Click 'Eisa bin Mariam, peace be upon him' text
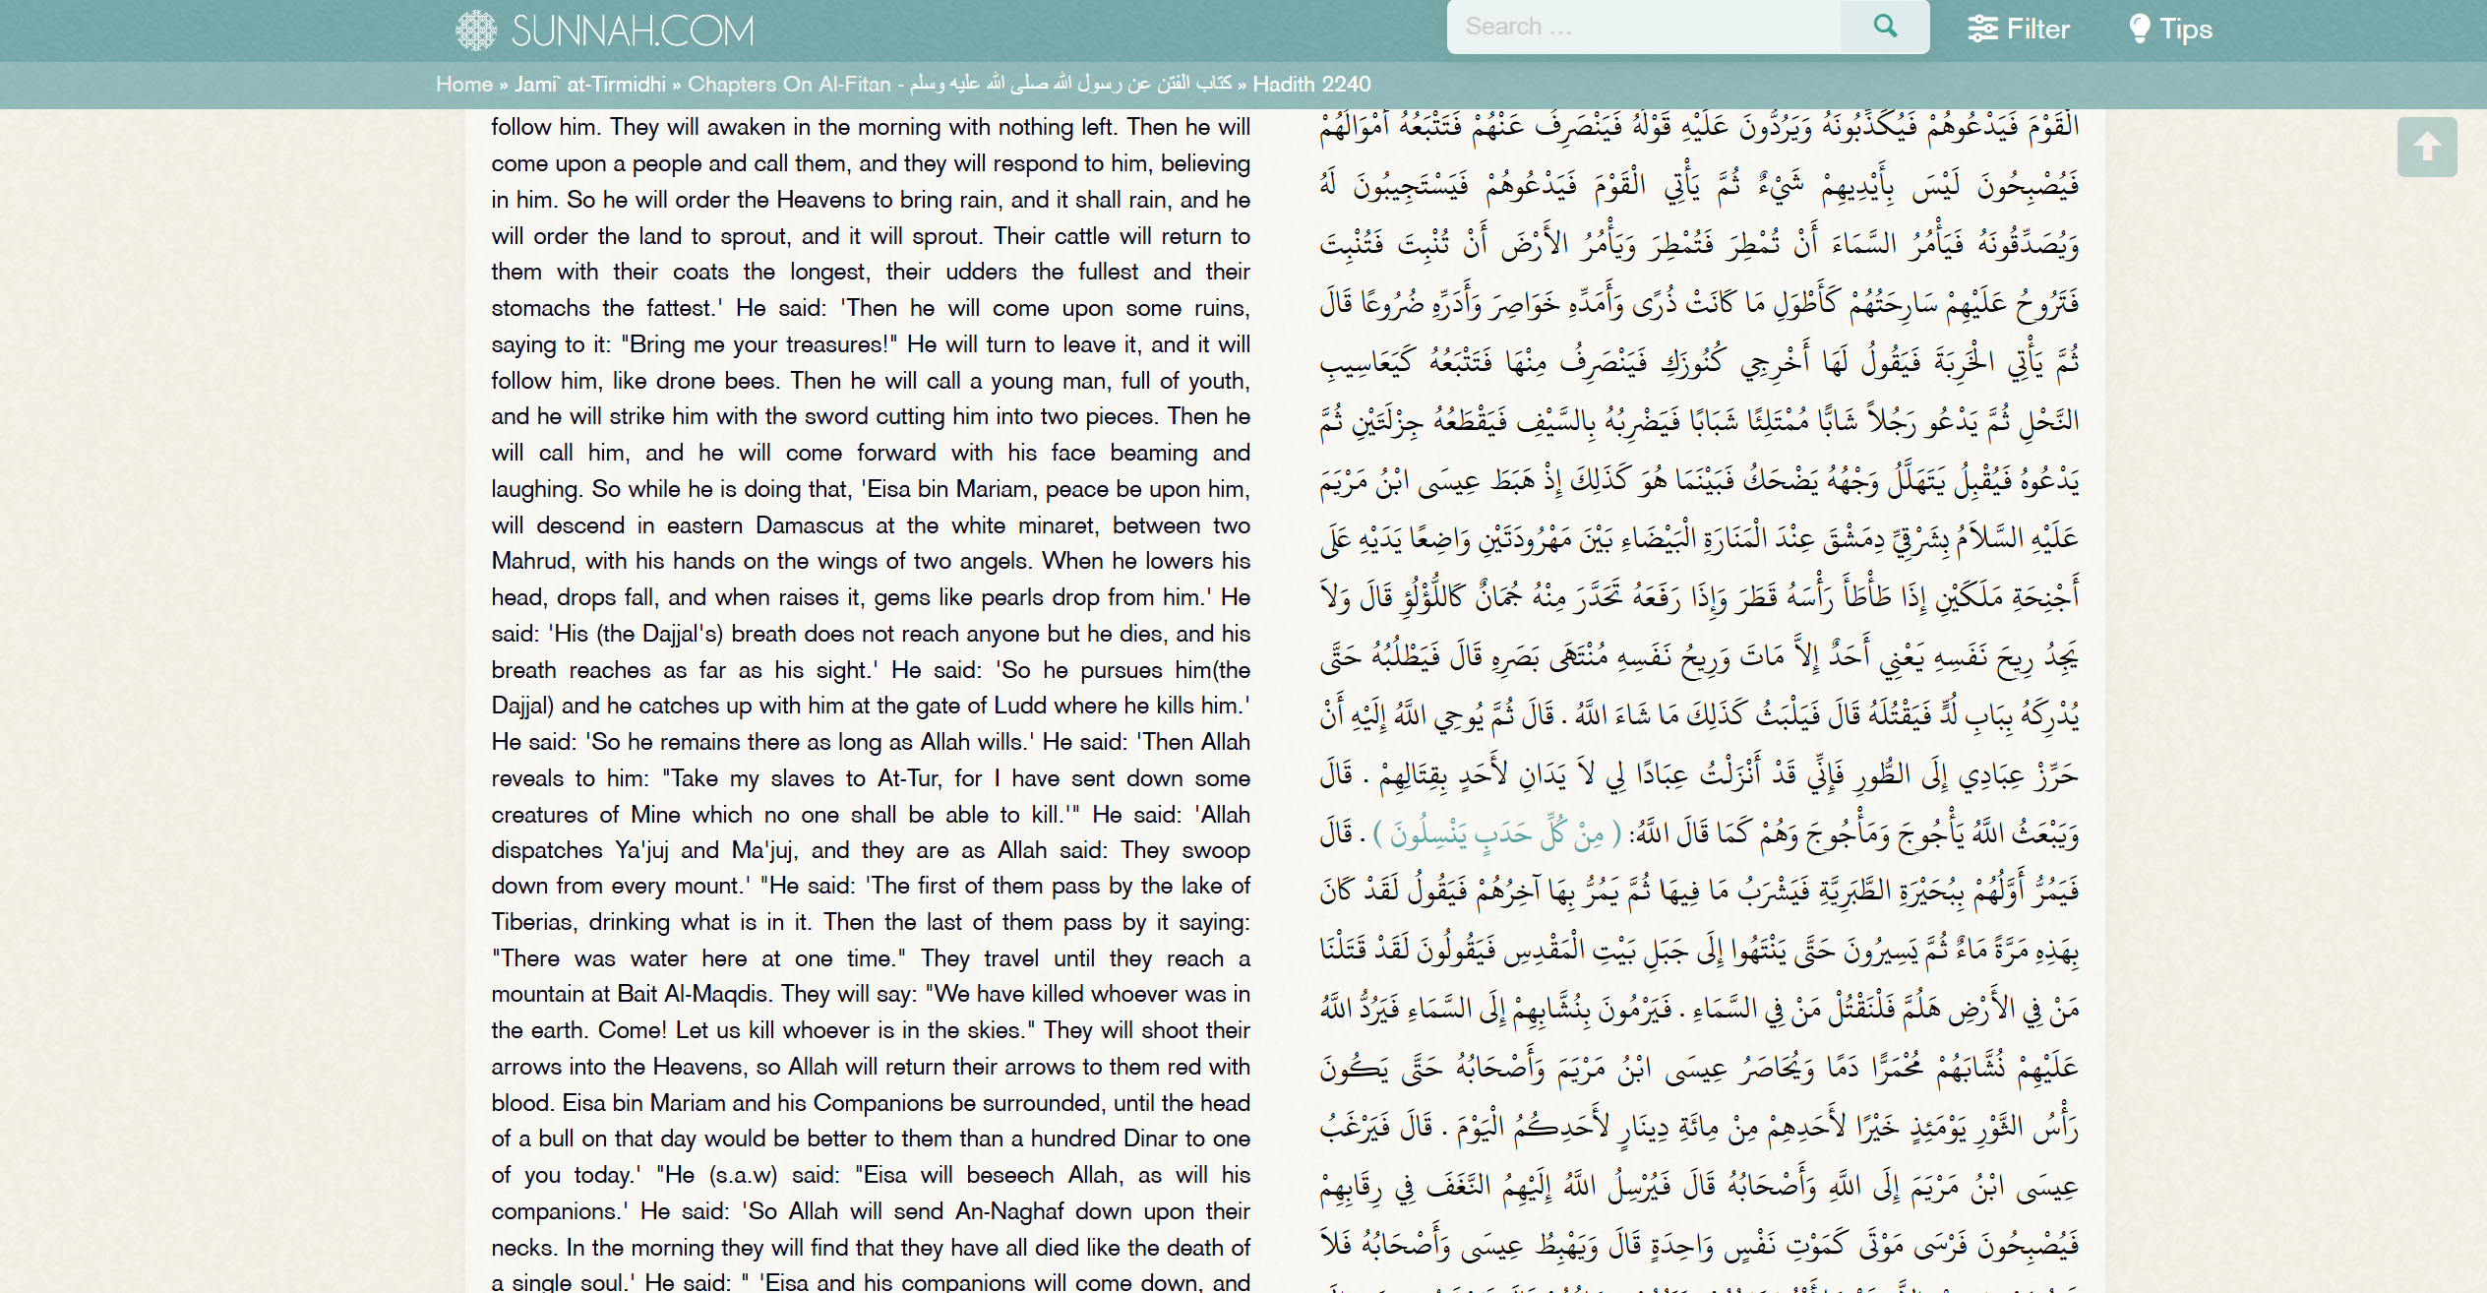This screenshot has width=2487, height=1293. pyautogui.click(x=1057, y=489)
